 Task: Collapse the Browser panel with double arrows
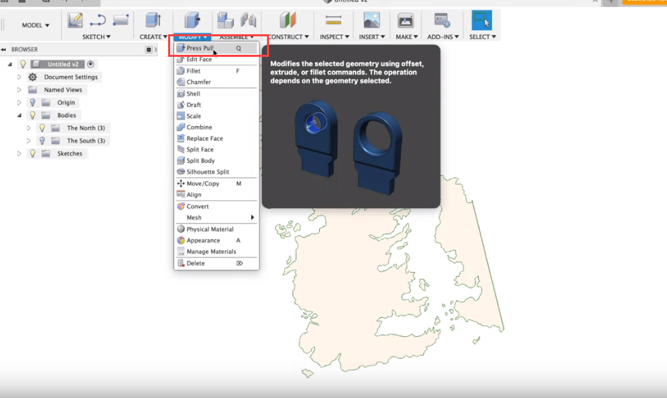click(3, 50)
